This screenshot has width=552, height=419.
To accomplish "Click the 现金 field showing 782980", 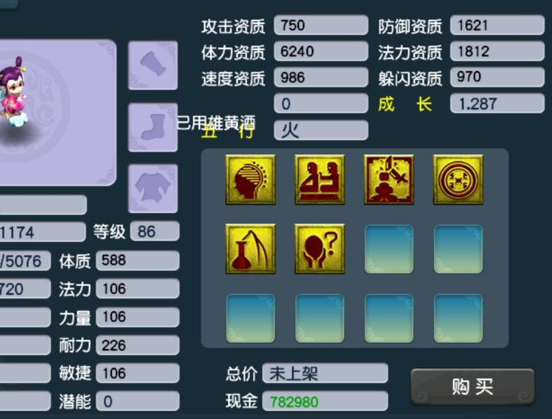I will pos(325,401).
